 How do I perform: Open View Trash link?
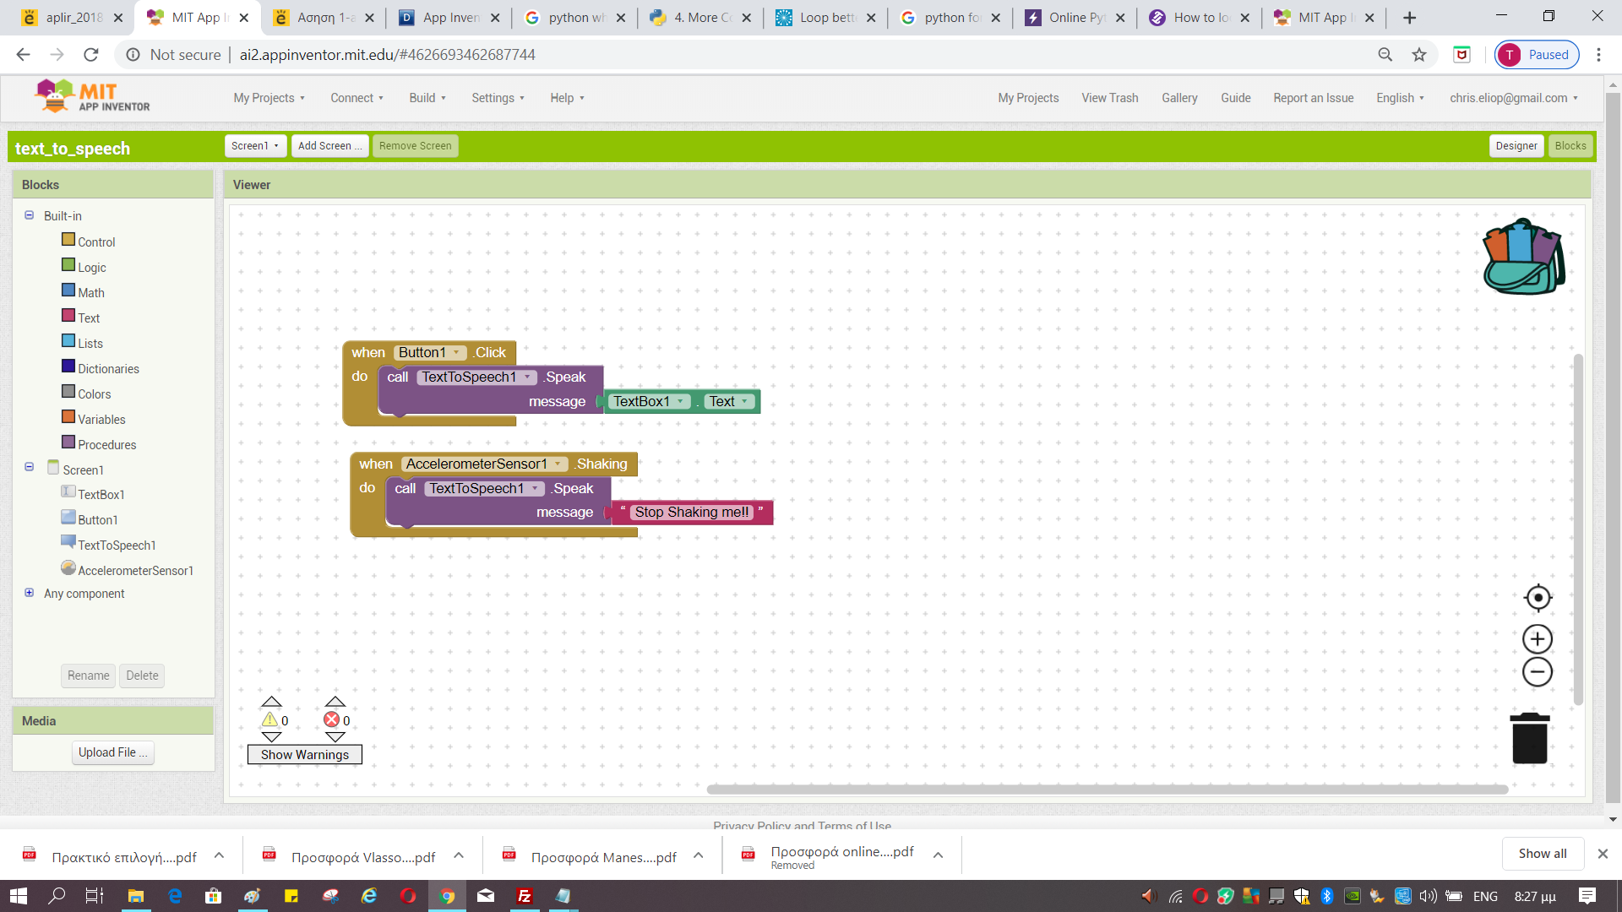click(x=1109, y=98)
